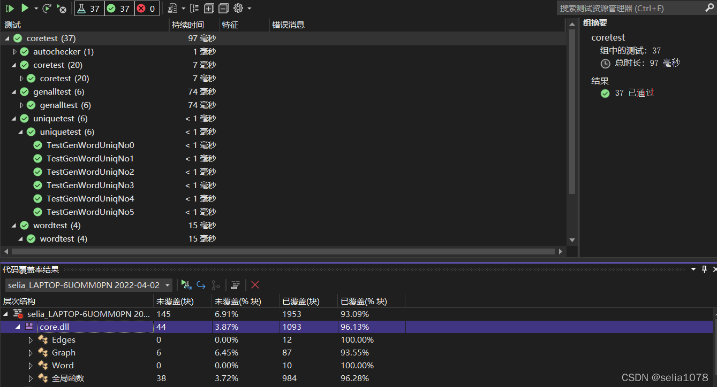Select test TestGenWordUniqNo3
The width and height of the screenshot is (717, 387).
pos(283,185)
